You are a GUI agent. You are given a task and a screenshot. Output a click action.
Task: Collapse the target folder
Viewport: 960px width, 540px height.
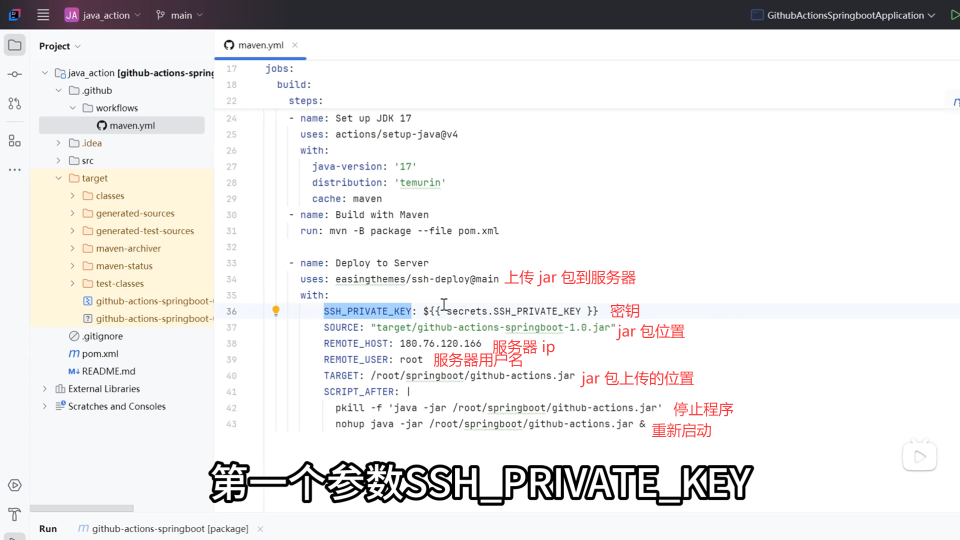pos(58,178)
